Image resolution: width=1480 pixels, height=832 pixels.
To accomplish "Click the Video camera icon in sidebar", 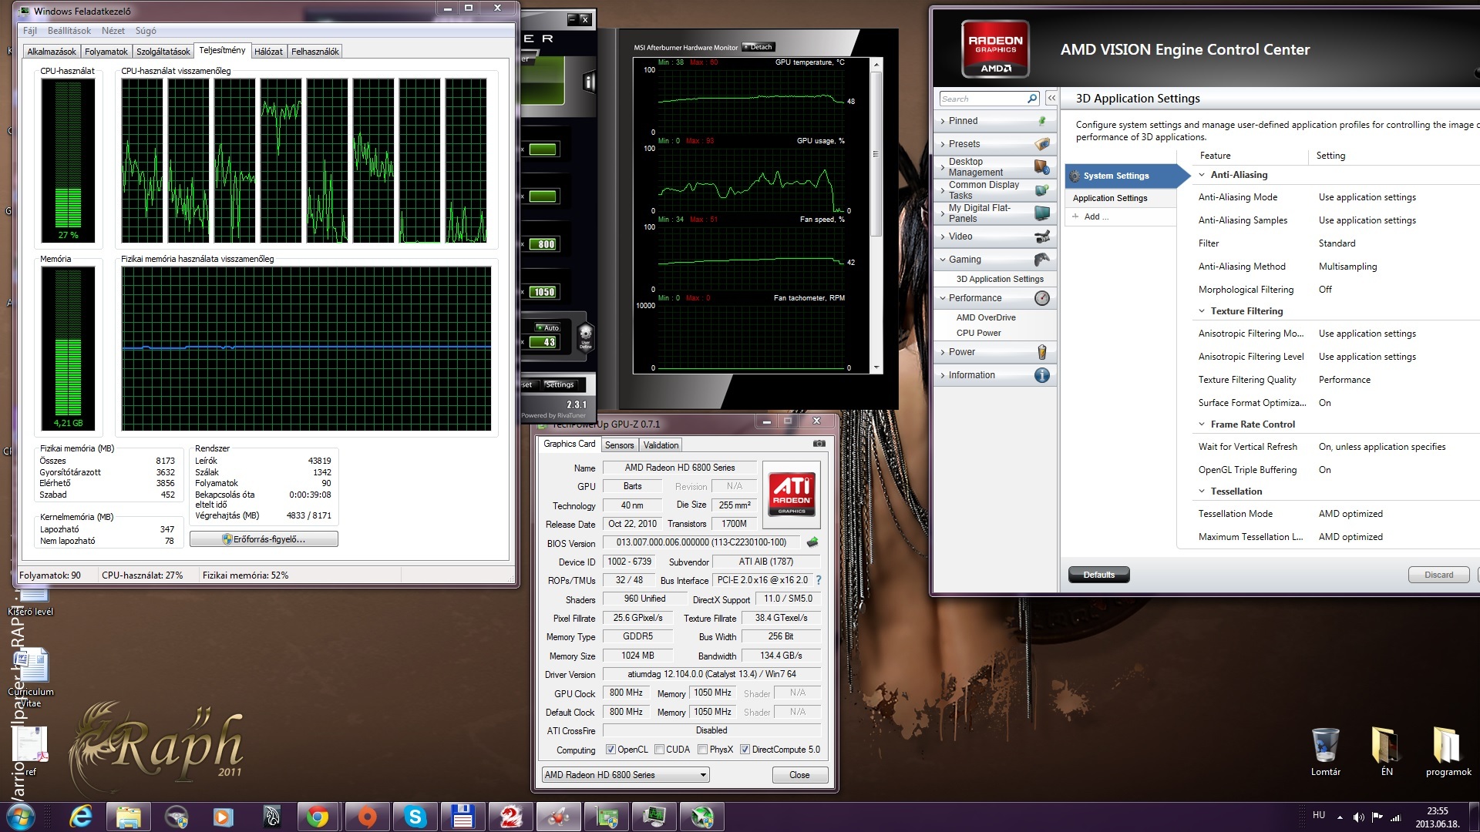I will click(x=1041, y=237).
